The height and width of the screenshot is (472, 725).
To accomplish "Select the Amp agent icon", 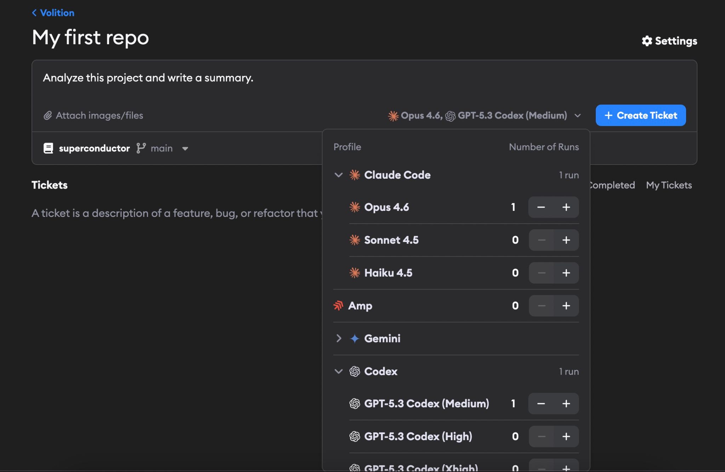I will tap(339, 305).
